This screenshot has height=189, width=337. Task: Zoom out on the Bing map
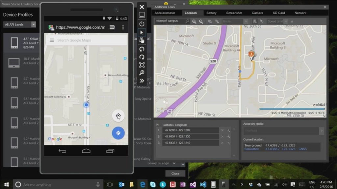(201, 21)
